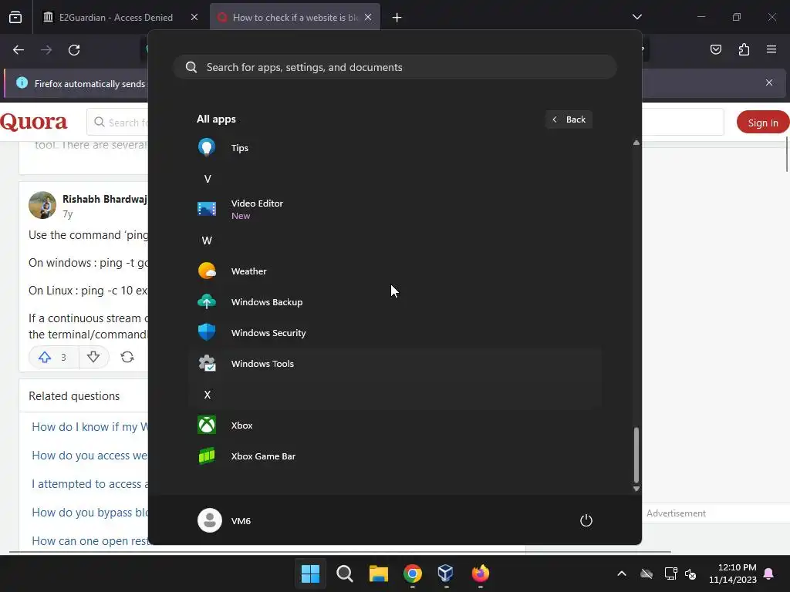Jump to letter X section header
Screen dimensions: 790x592
207,395
